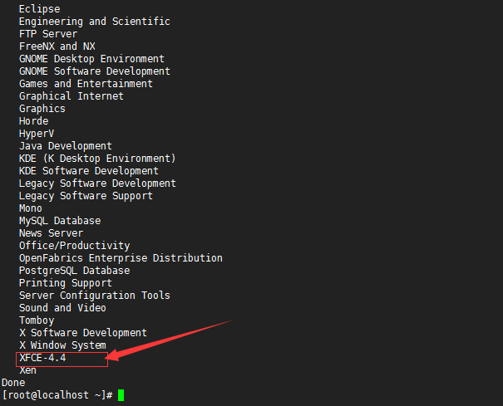Click the green terminal cursor block
Screen dimensions: 503x406
point(121,395)
